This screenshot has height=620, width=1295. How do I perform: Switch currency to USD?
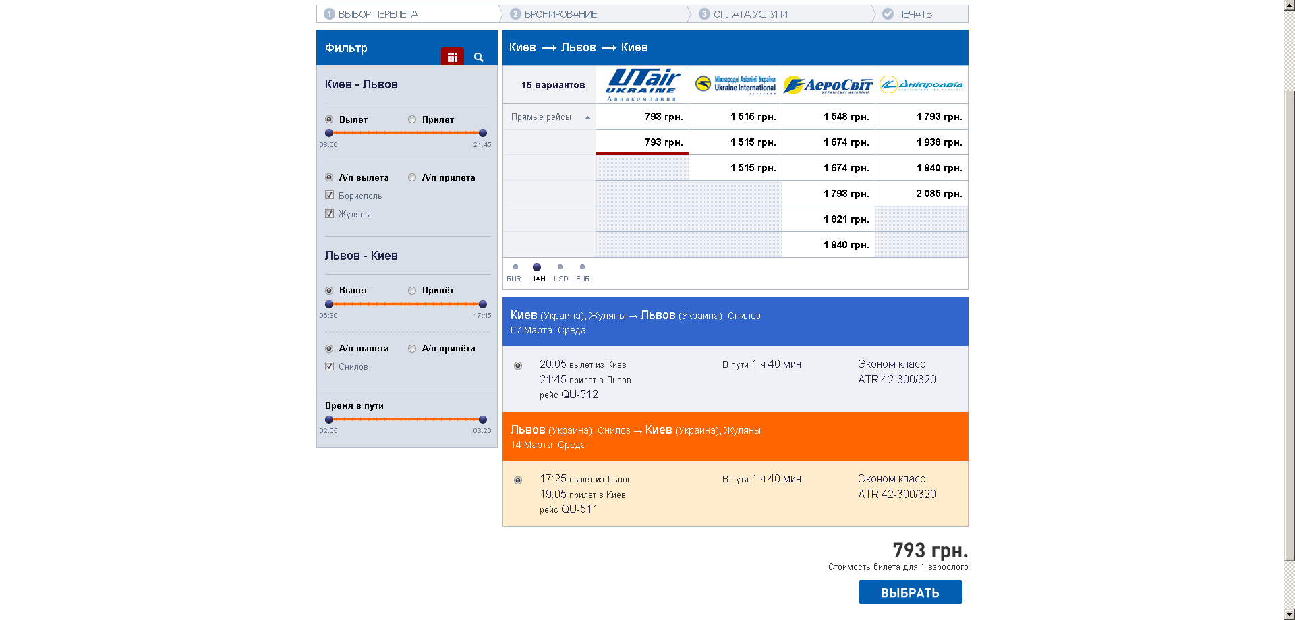click(560, 267)
